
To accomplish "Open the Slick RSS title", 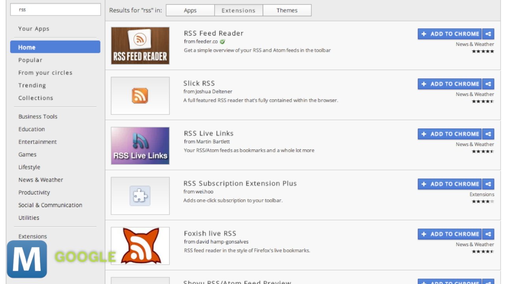I will point(199,83).
